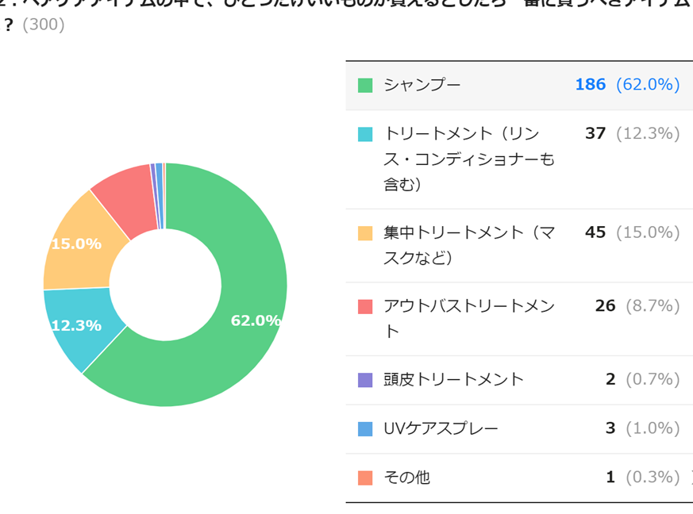Click the (300) total responses count

pyautogui.click(x=44, y=25)
